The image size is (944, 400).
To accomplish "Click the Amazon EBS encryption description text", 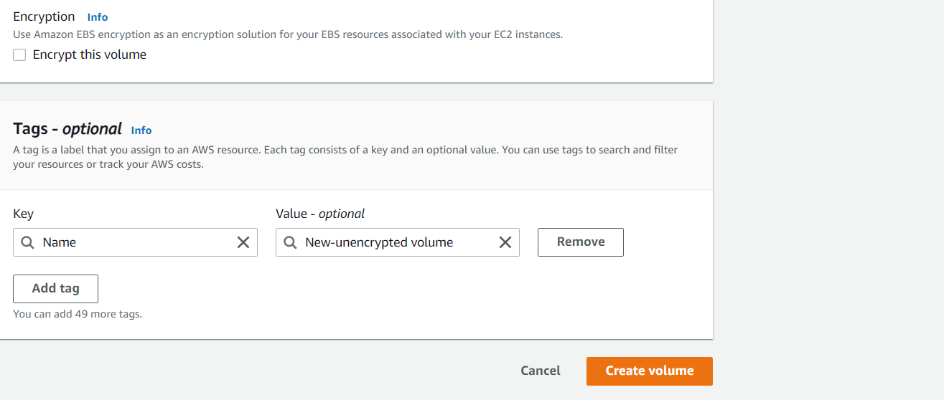I will 288,34.
